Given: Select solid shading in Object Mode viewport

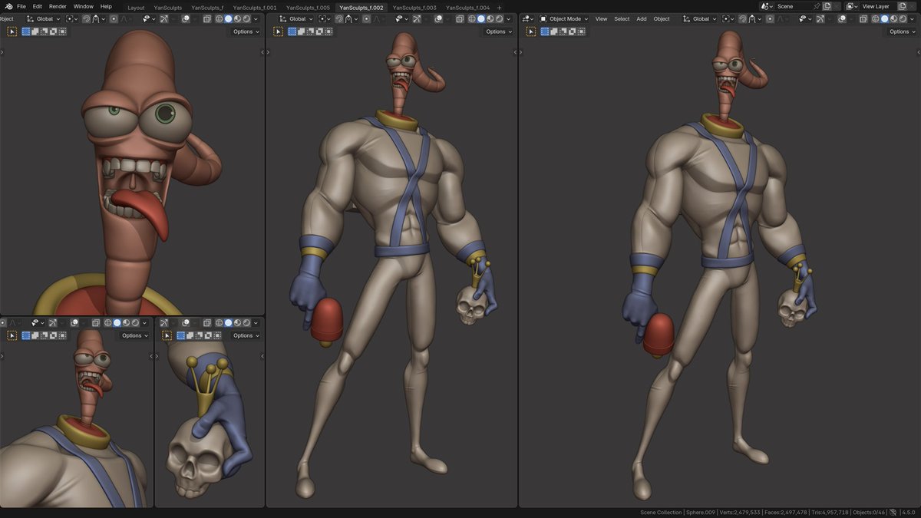Looking at the screenshot, I should [x=884, y=18].
